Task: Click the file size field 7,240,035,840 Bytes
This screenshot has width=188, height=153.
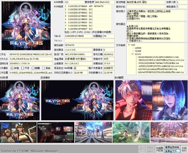Action: [31, 59]
